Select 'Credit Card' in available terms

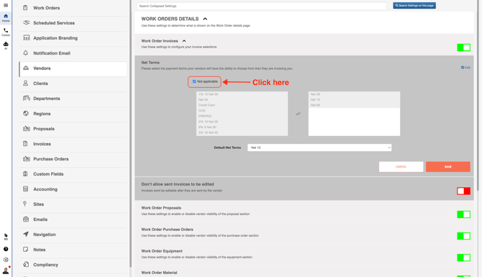(242, 105)
